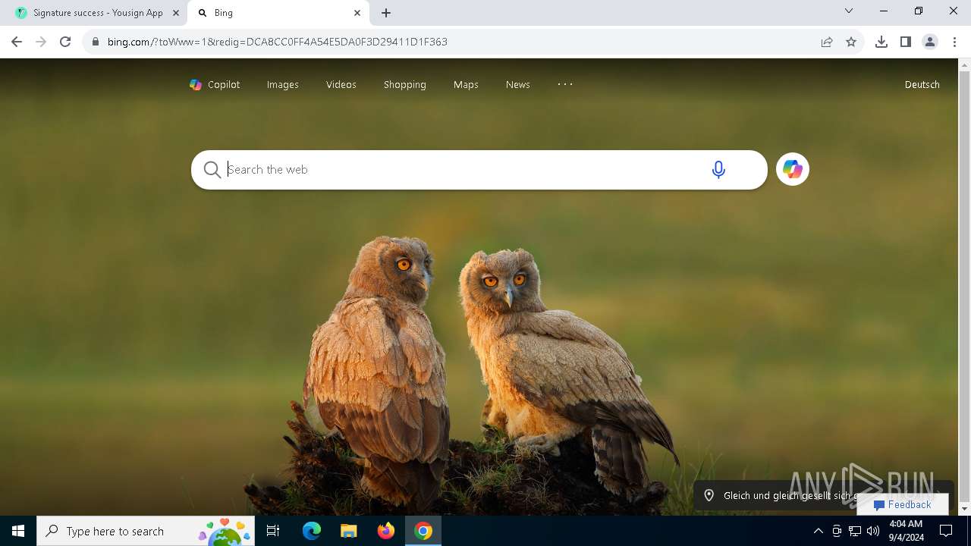Click Chrome icon in taskbar
This screenshot has width=971, height=546.
click(423, 531)
